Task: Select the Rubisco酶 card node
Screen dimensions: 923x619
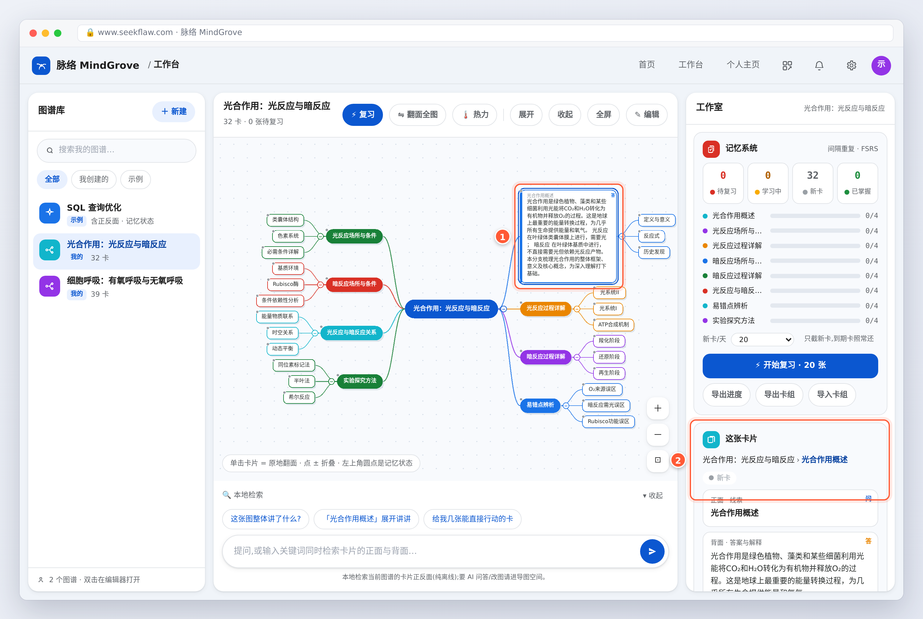Action: (x=285, y=284)
